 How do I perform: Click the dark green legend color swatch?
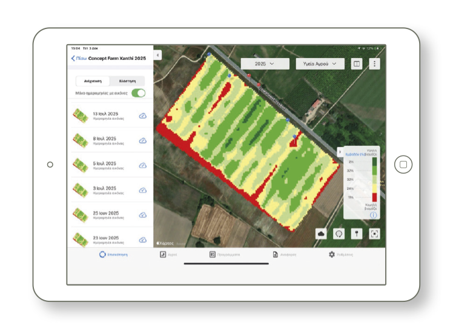(374, 162)
